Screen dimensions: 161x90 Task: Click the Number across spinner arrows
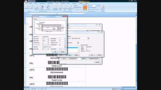point(65,43)
